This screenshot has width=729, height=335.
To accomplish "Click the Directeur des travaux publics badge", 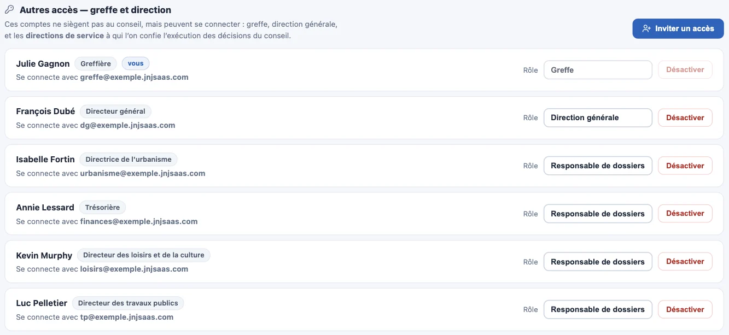I will click(128, 303).
